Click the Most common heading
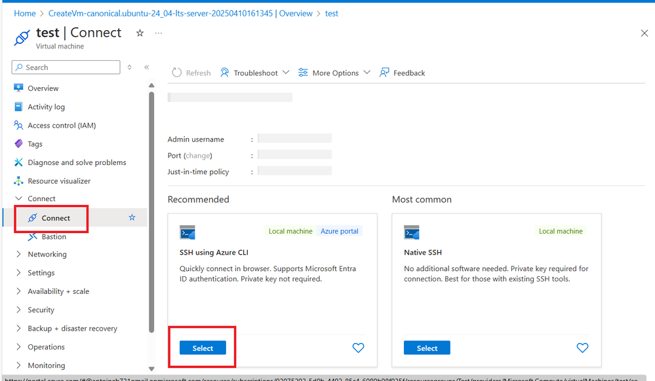Viewport: 655px width, 381px height. 422,199
